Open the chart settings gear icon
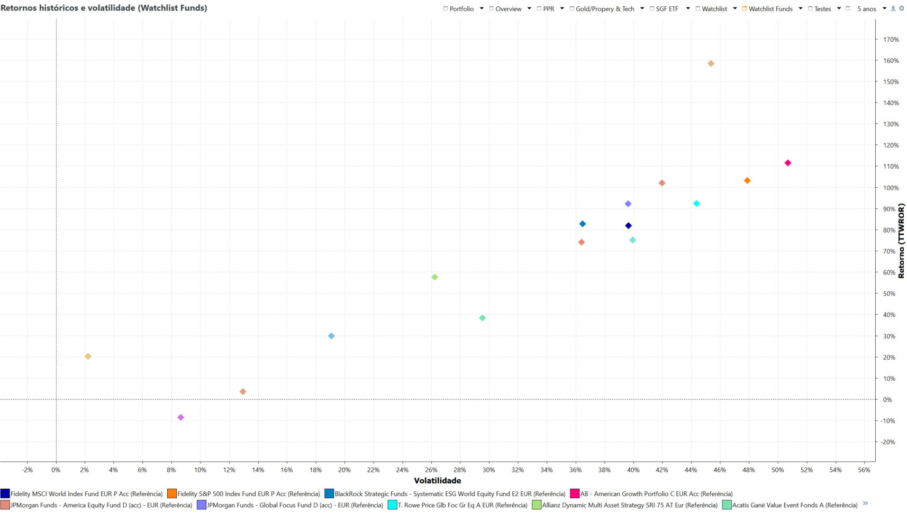The height and width of the screenshot is (513, 907). 902,8
